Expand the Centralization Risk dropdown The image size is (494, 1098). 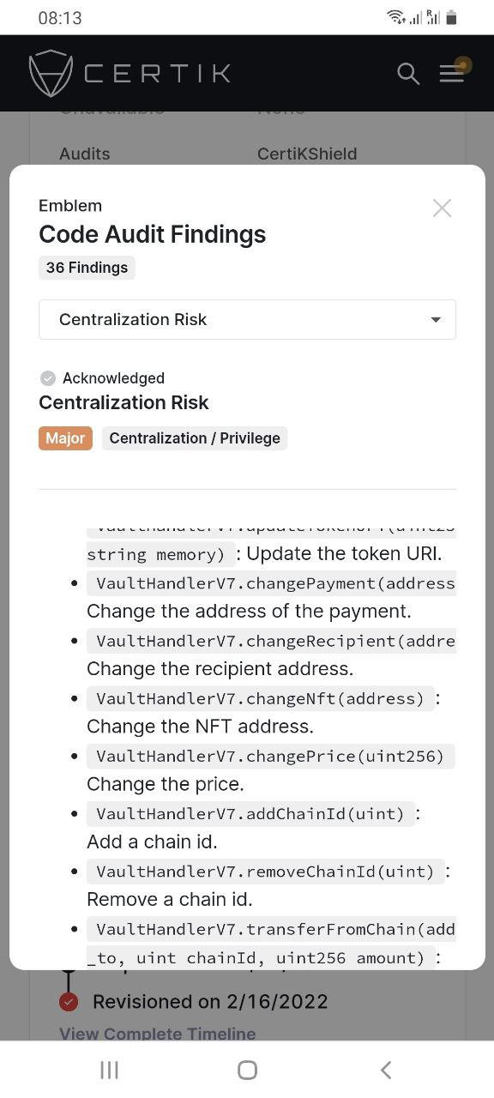pos(247,319)
